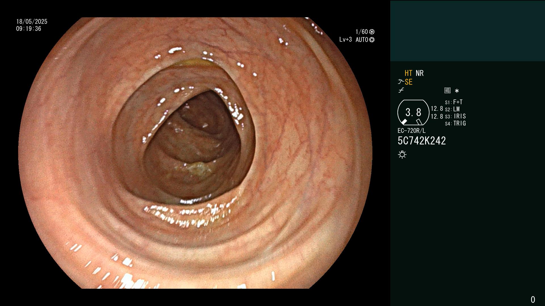
Task: Click the AUTO mode text
Action: [362, 40]
